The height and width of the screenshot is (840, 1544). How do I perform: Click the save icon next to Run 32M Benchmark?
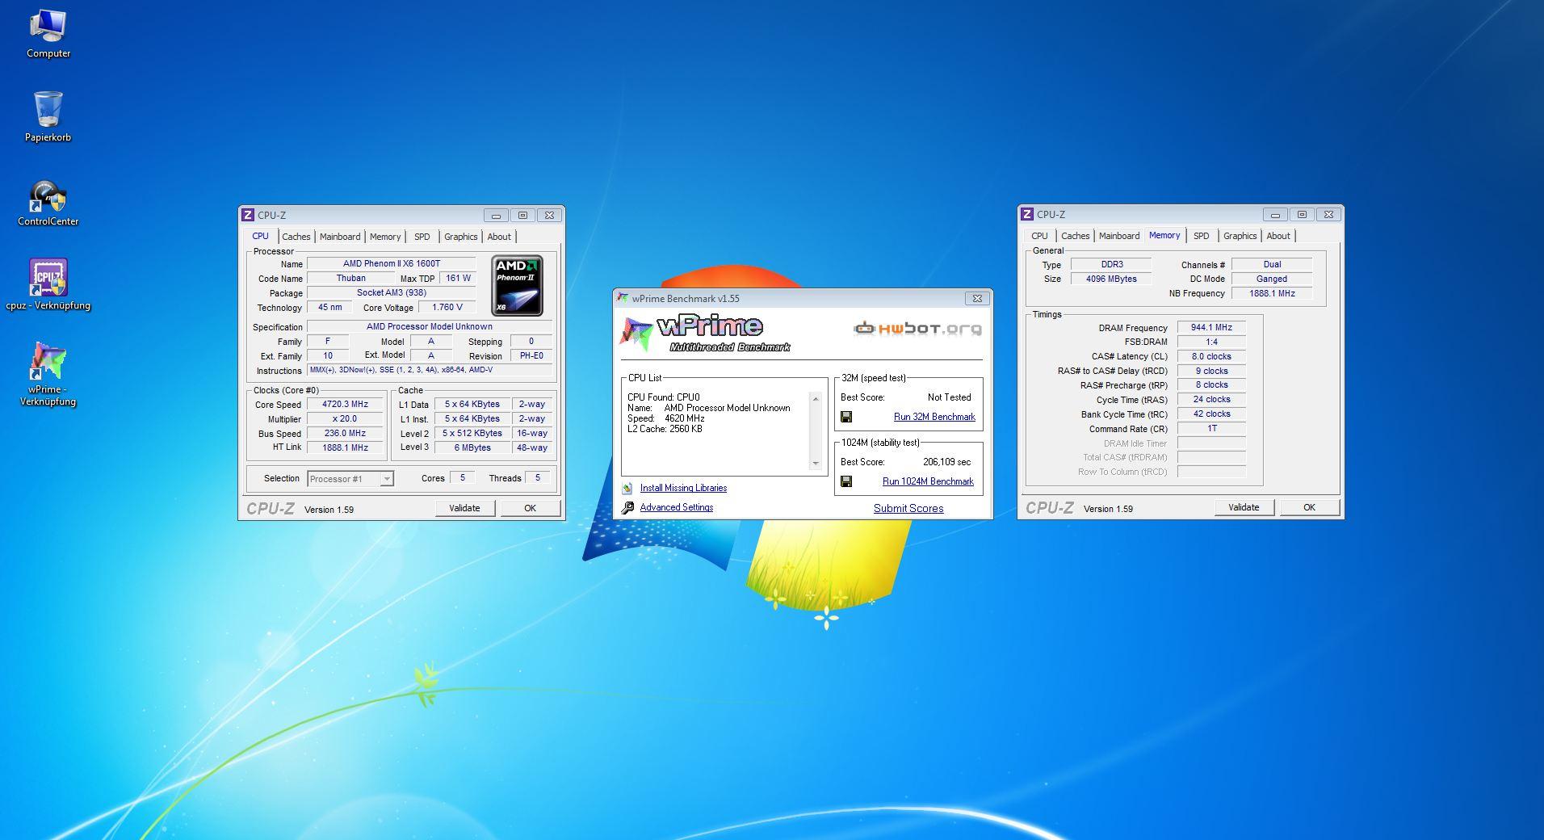(x=846, y=417)
